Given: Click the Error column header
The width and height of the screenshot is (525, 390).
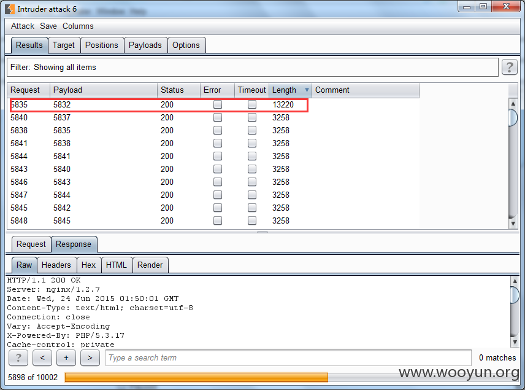Looking at the screenshot, I should point(217,90).
